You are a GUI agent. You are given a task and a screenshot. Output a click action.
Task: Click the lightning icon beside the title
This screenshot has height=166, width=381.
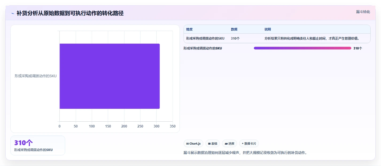[13, 13]
